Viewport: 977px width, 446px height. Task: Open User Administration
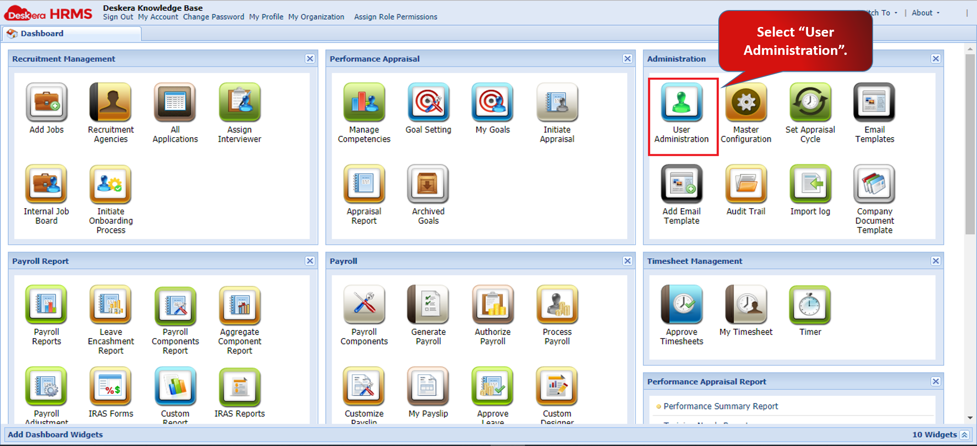[682, 102]
